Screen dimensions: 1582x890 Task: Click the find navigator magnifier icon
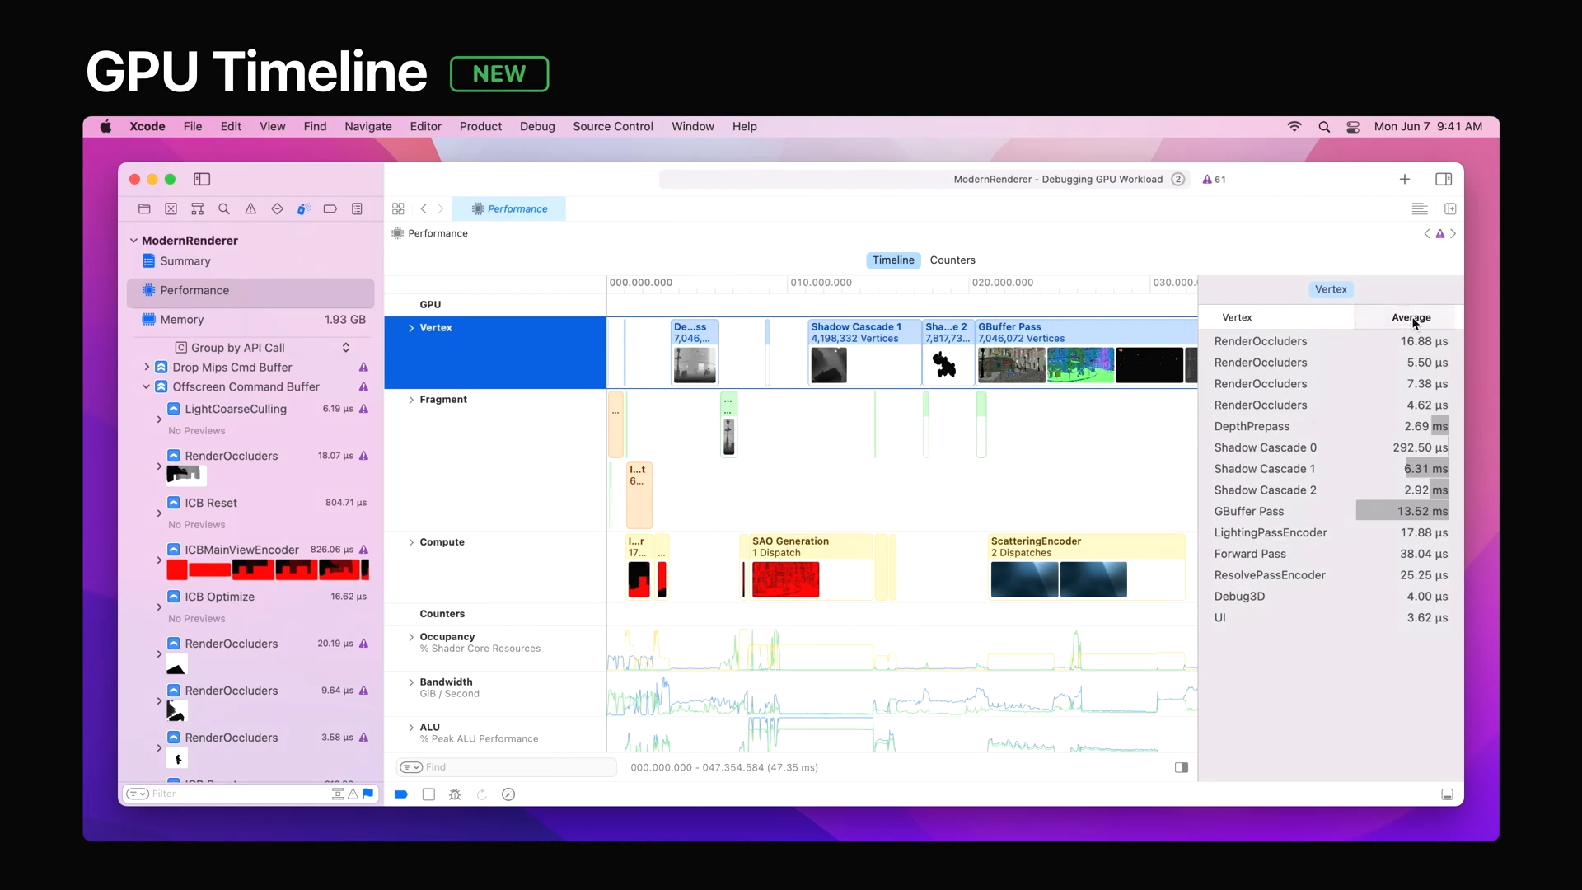pyautogui.click(x=223, y=209)
